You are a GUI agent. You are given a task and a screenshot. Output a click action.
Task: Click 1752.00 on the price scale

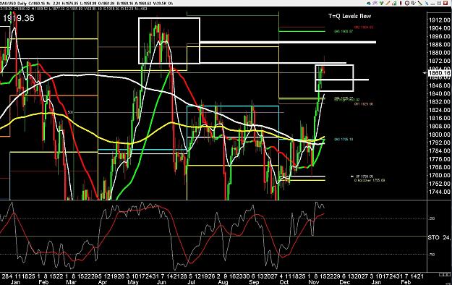[x=440, y=184]
